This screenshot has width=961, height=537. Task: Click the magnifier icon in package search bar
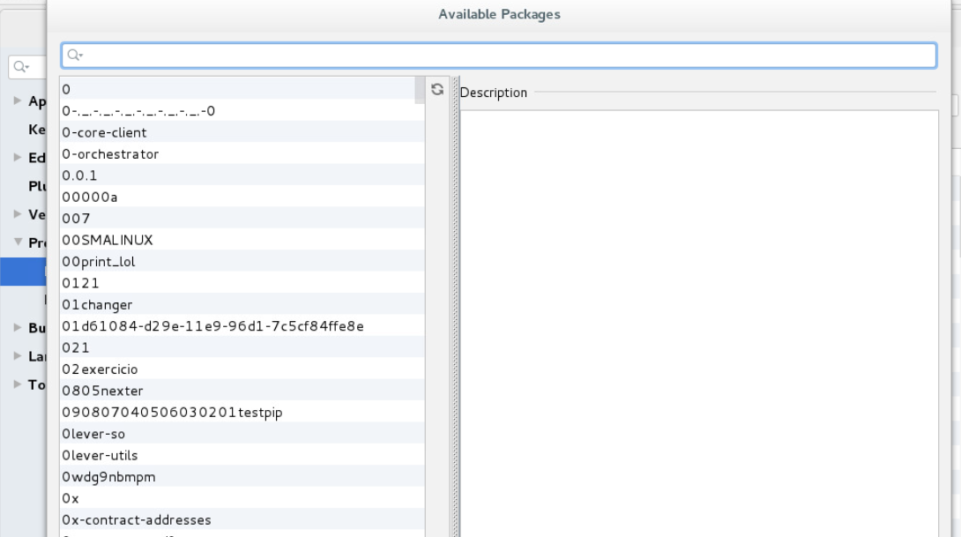[x=71, y=56]
